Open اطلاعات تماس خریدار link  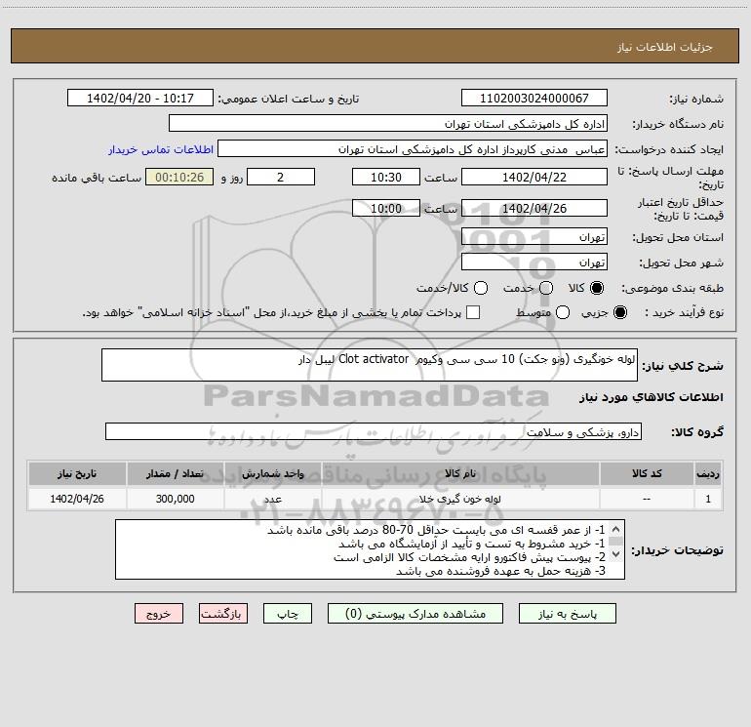[x=161, y=149]
